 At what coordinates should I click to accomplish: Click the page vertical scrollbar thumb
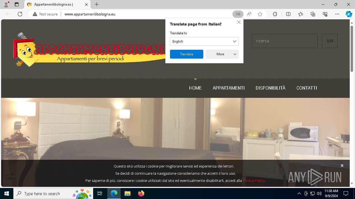click(352, 48)
